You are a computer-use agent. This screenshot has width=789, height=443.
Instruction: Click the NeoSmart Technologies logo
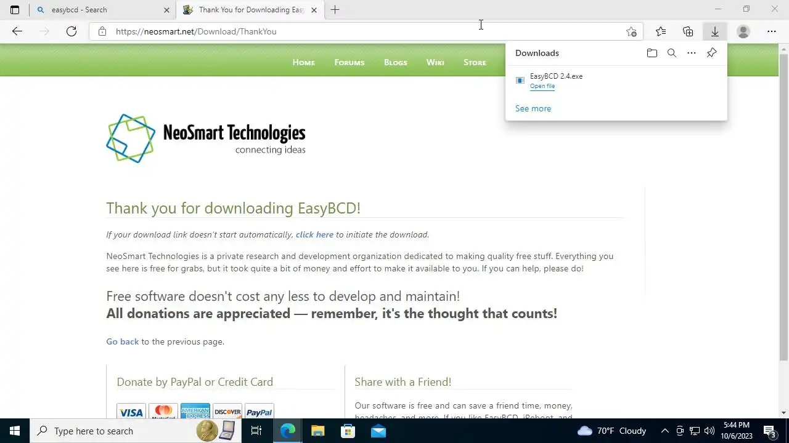[206, 138]
